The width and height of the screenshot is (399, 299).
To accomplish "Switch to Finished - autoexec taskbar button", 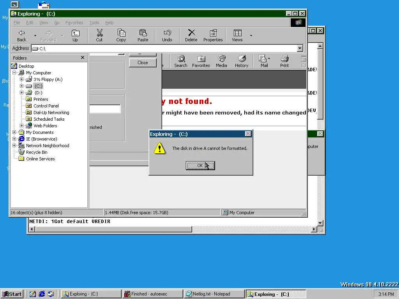I will pos(152,294).
